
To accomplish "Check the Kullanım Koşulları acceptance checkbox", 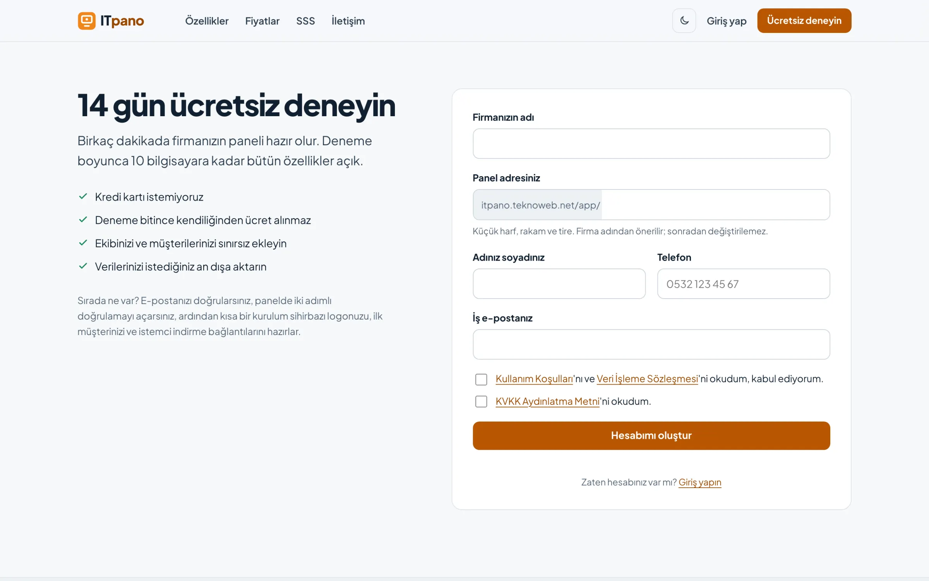I will 481,379.
